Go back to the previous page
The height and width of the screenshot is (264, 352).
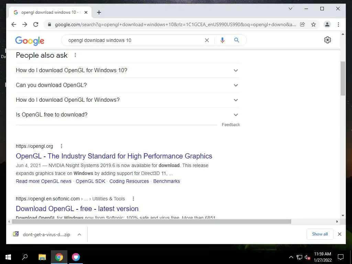click(14, 24)
